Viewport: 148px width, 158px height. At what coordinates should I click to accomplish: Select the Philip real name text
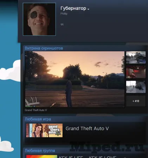pyautogui.click(x=64, y=14)
